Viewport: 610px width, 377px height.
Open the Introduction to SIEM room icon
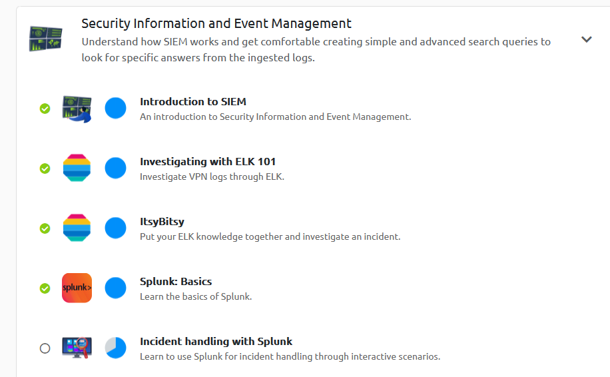click(77, 109)
